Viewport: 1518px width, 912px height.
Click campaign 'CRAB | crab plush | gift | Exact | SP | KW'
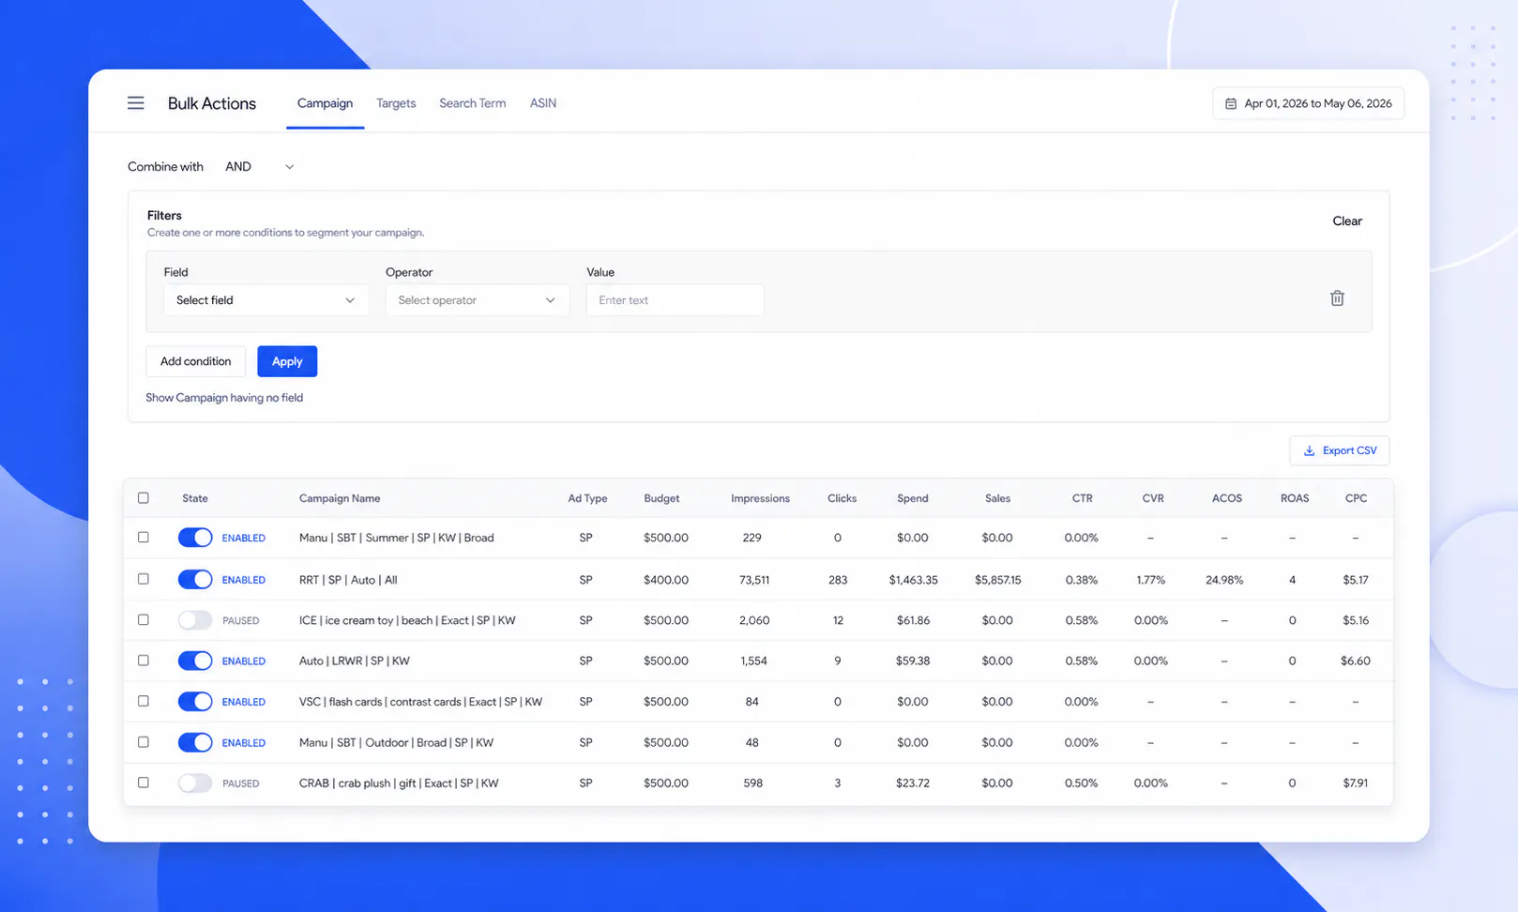coord(399,783)
